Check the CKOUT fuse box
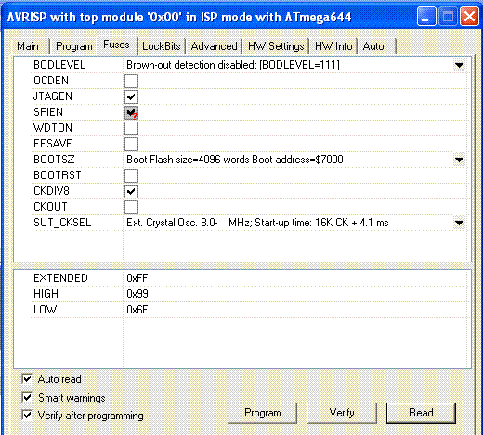The height and width of the screenshot is (435, 483). (x=131, y=207)
